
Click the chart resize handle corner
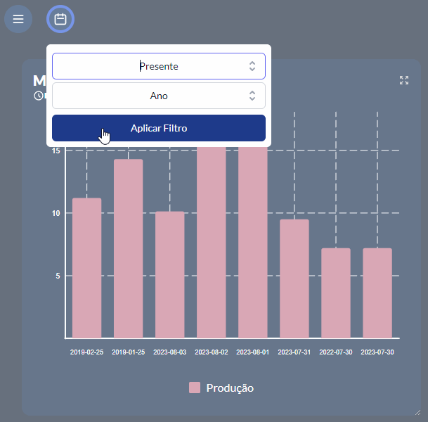pos(417,412)
